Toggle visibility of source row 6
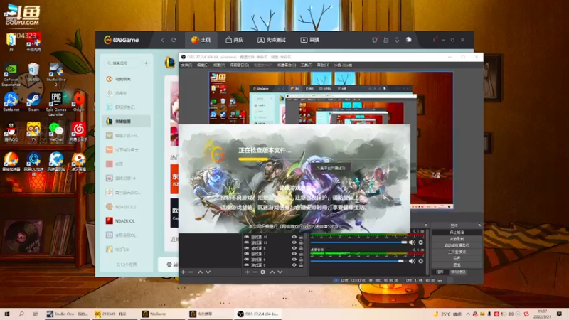This screenshot has height=320, width=569. point(294,260)
